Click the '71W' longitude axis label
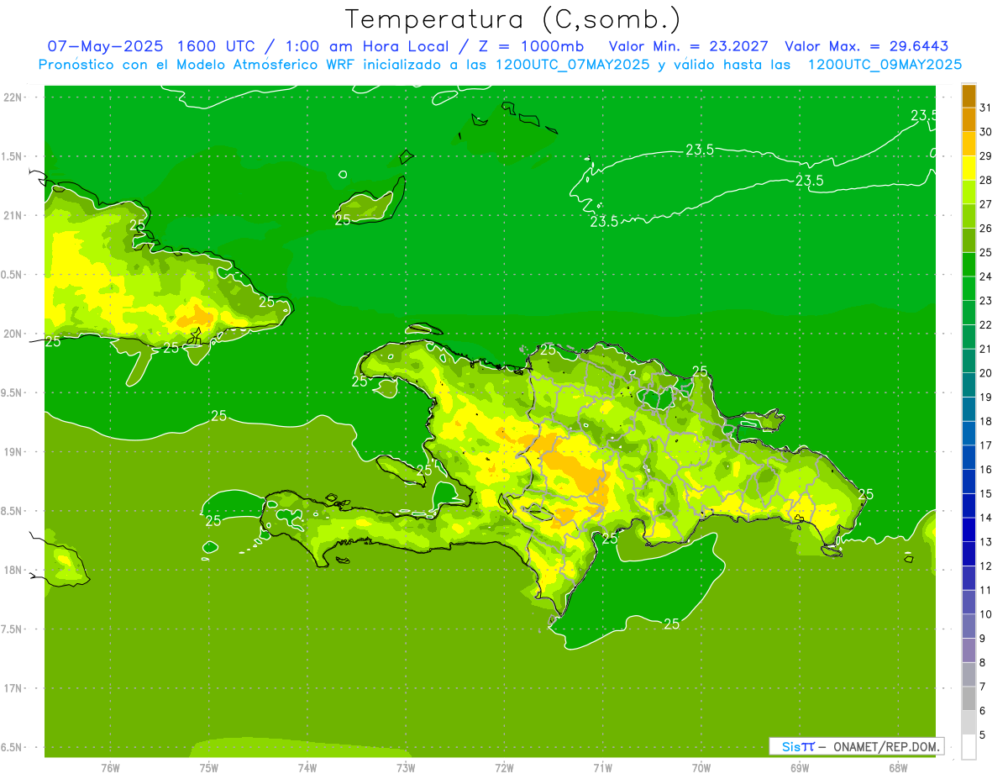 602,767
